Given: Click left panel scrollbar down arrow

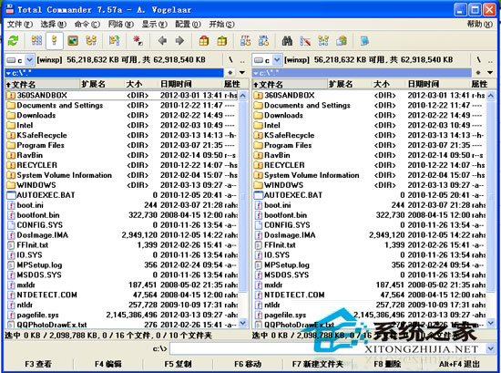Looking at the screenshot, I should pyautogui.click(x=243, y=324).
